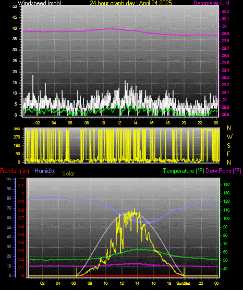Click the W compass direction label

pyautogui.click(x=229, y=137)
